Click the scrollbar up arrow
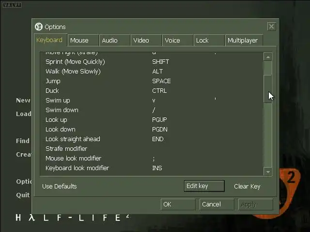310x232 pixels. coord(268,57)
